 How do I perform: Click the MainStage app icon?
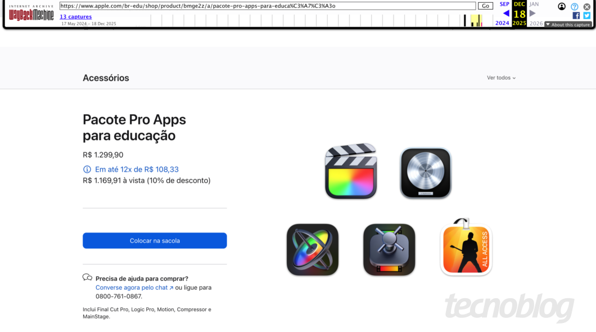click(466, 248)
